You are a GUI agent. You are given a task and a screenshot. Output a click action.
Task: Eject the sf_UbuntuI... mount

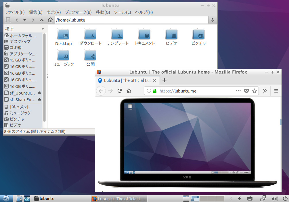coord(39,93)
